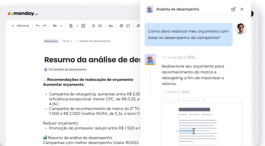Screen dimensions: 265x146
Task: Click the Analisando o ROI status text
Action: pos(180,57)
